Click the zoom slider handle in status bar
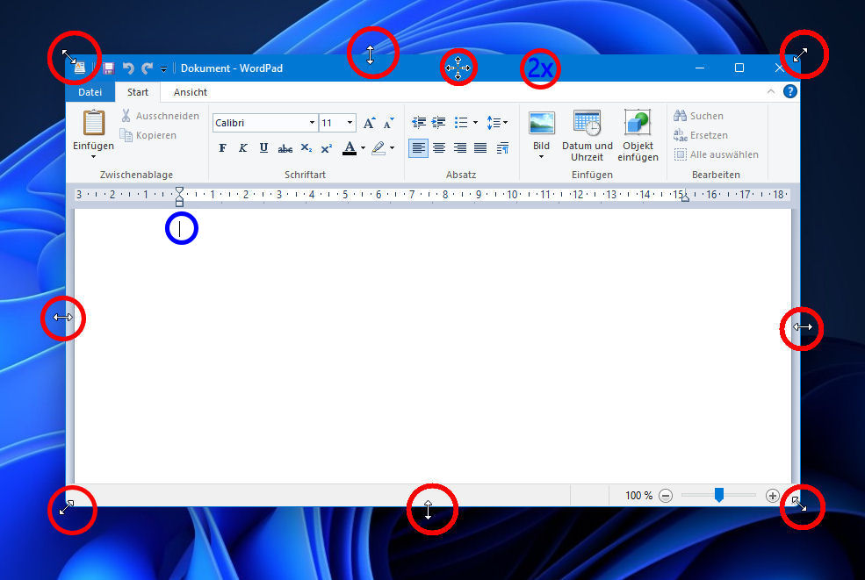The height and width of the screenshot is (580, 865). (718, 496)
